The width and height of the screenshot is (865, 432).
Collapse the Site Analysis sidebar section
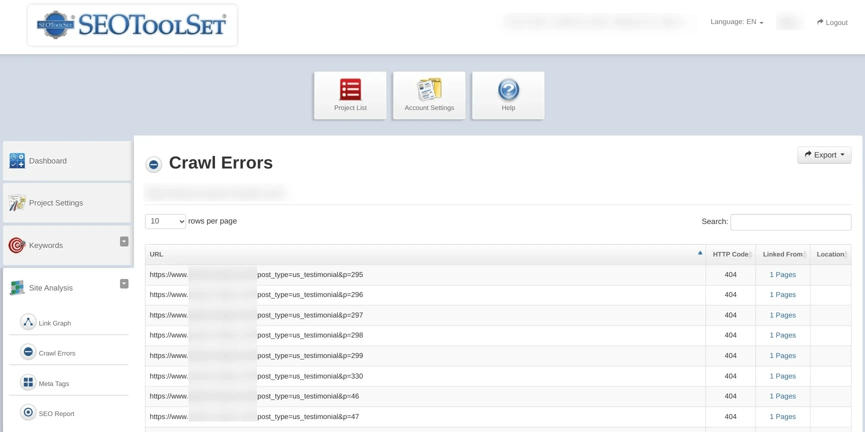pos(124,284)
